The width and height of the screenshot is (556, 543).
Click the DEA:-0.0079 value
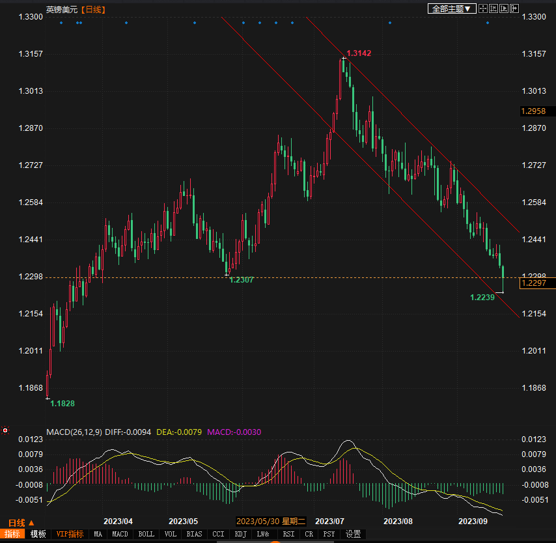(x=179, y=432)
